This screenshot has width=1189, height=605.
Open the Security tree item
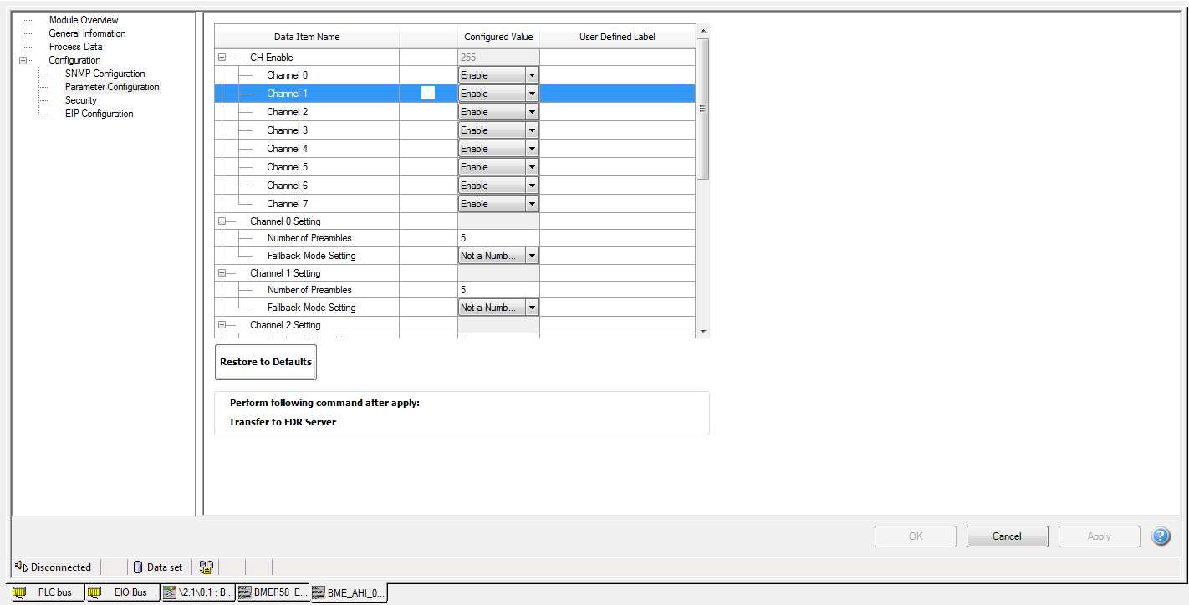(x=81, y=100)
